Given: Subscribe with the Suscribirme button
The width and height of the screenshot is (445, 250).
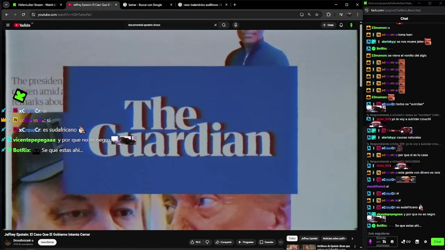Looking at the screenshot, I should coord(47,242).
